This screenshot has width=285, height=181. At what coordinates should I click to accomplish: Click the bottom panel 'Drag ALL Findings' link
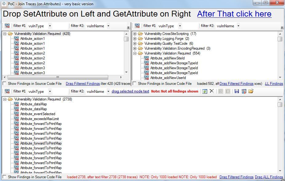click(268, 177)
